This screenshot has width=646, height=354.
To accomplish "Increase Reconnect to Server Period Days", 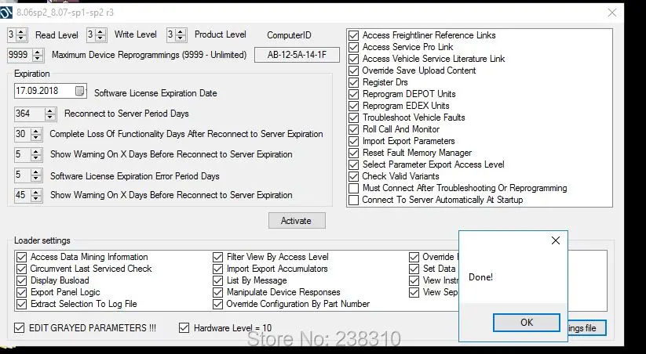I will 50,110.
